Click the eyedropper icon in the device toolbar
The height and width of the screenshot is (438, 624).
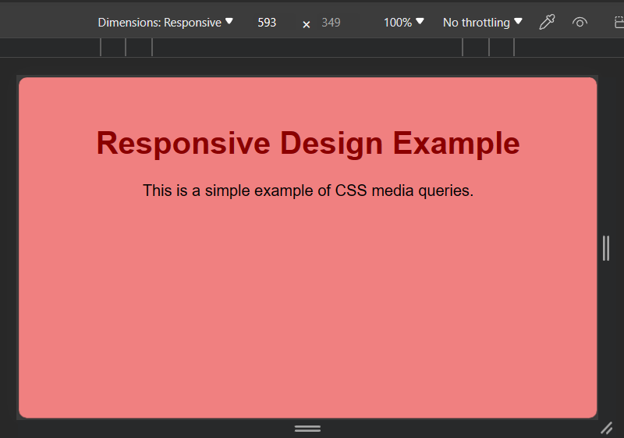547,22
